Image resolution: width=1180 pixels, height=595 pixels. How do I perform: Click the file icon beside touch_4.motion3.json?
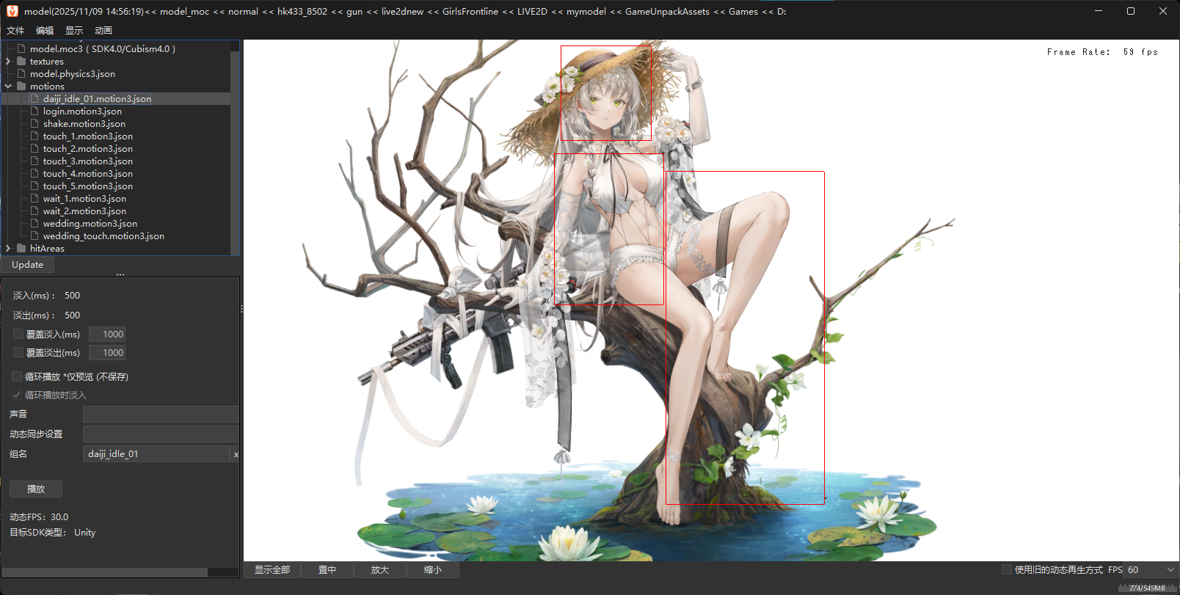(34, 173)
